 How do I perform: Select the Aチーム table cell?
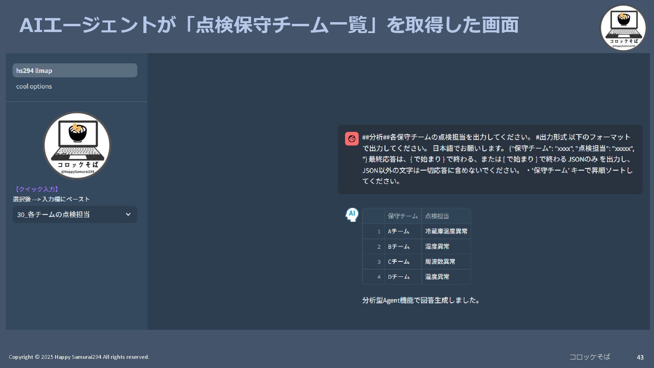click(399, 231)
